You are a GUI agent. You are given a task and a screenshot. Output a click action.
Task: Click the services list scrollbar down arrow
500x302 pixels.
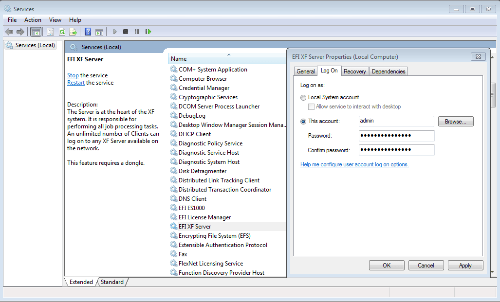[493, 272]
